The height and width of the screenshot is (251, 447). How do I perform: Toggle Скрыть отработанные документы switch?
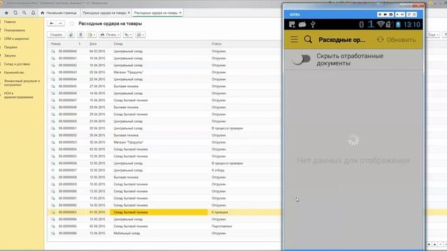click(302, 59)
